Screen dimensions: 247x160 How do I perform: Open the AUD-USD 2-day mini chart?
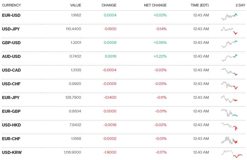point(229,57)
